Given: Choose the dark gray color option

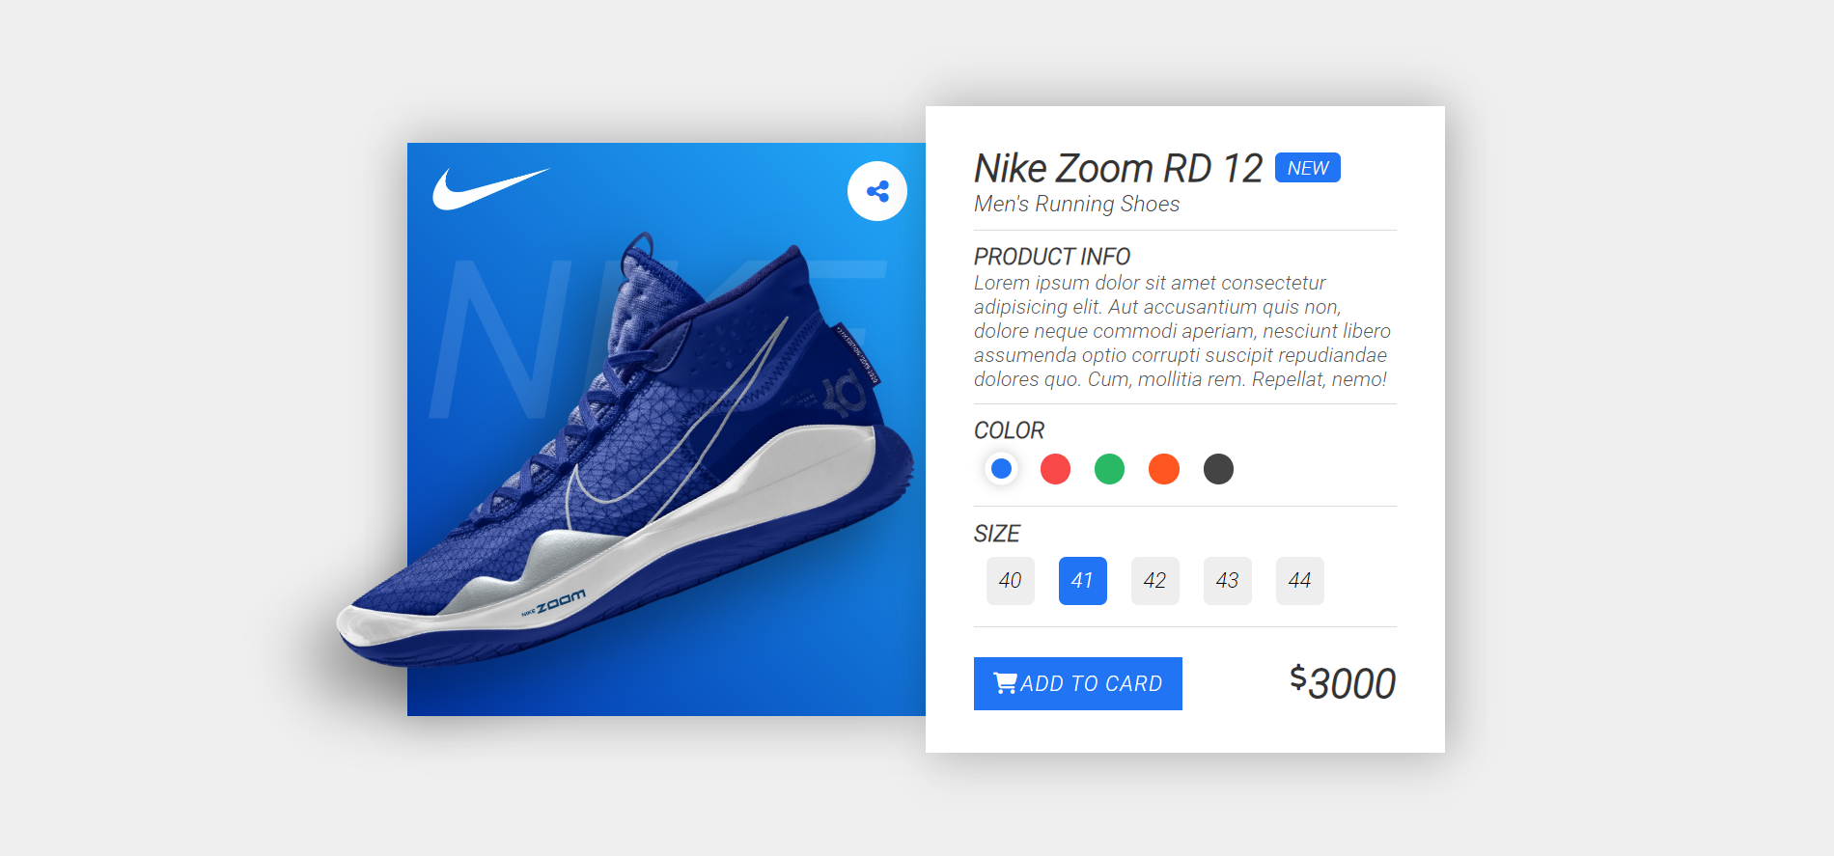Looking at the screenshot, I should click(1218, 469).
